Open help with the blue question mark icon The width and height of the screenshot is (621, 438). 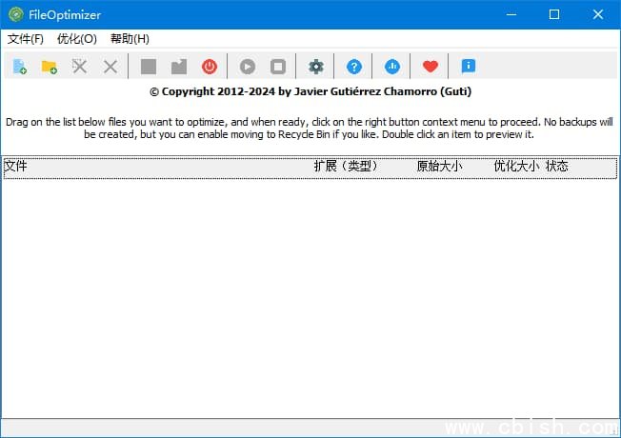[x=354, y=67]
